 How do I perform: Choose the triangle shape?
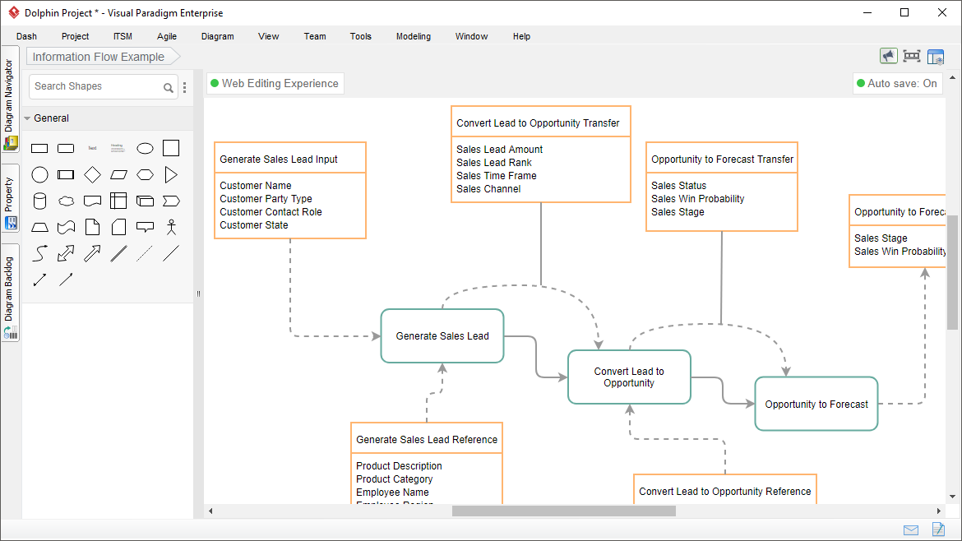[171, 175]
